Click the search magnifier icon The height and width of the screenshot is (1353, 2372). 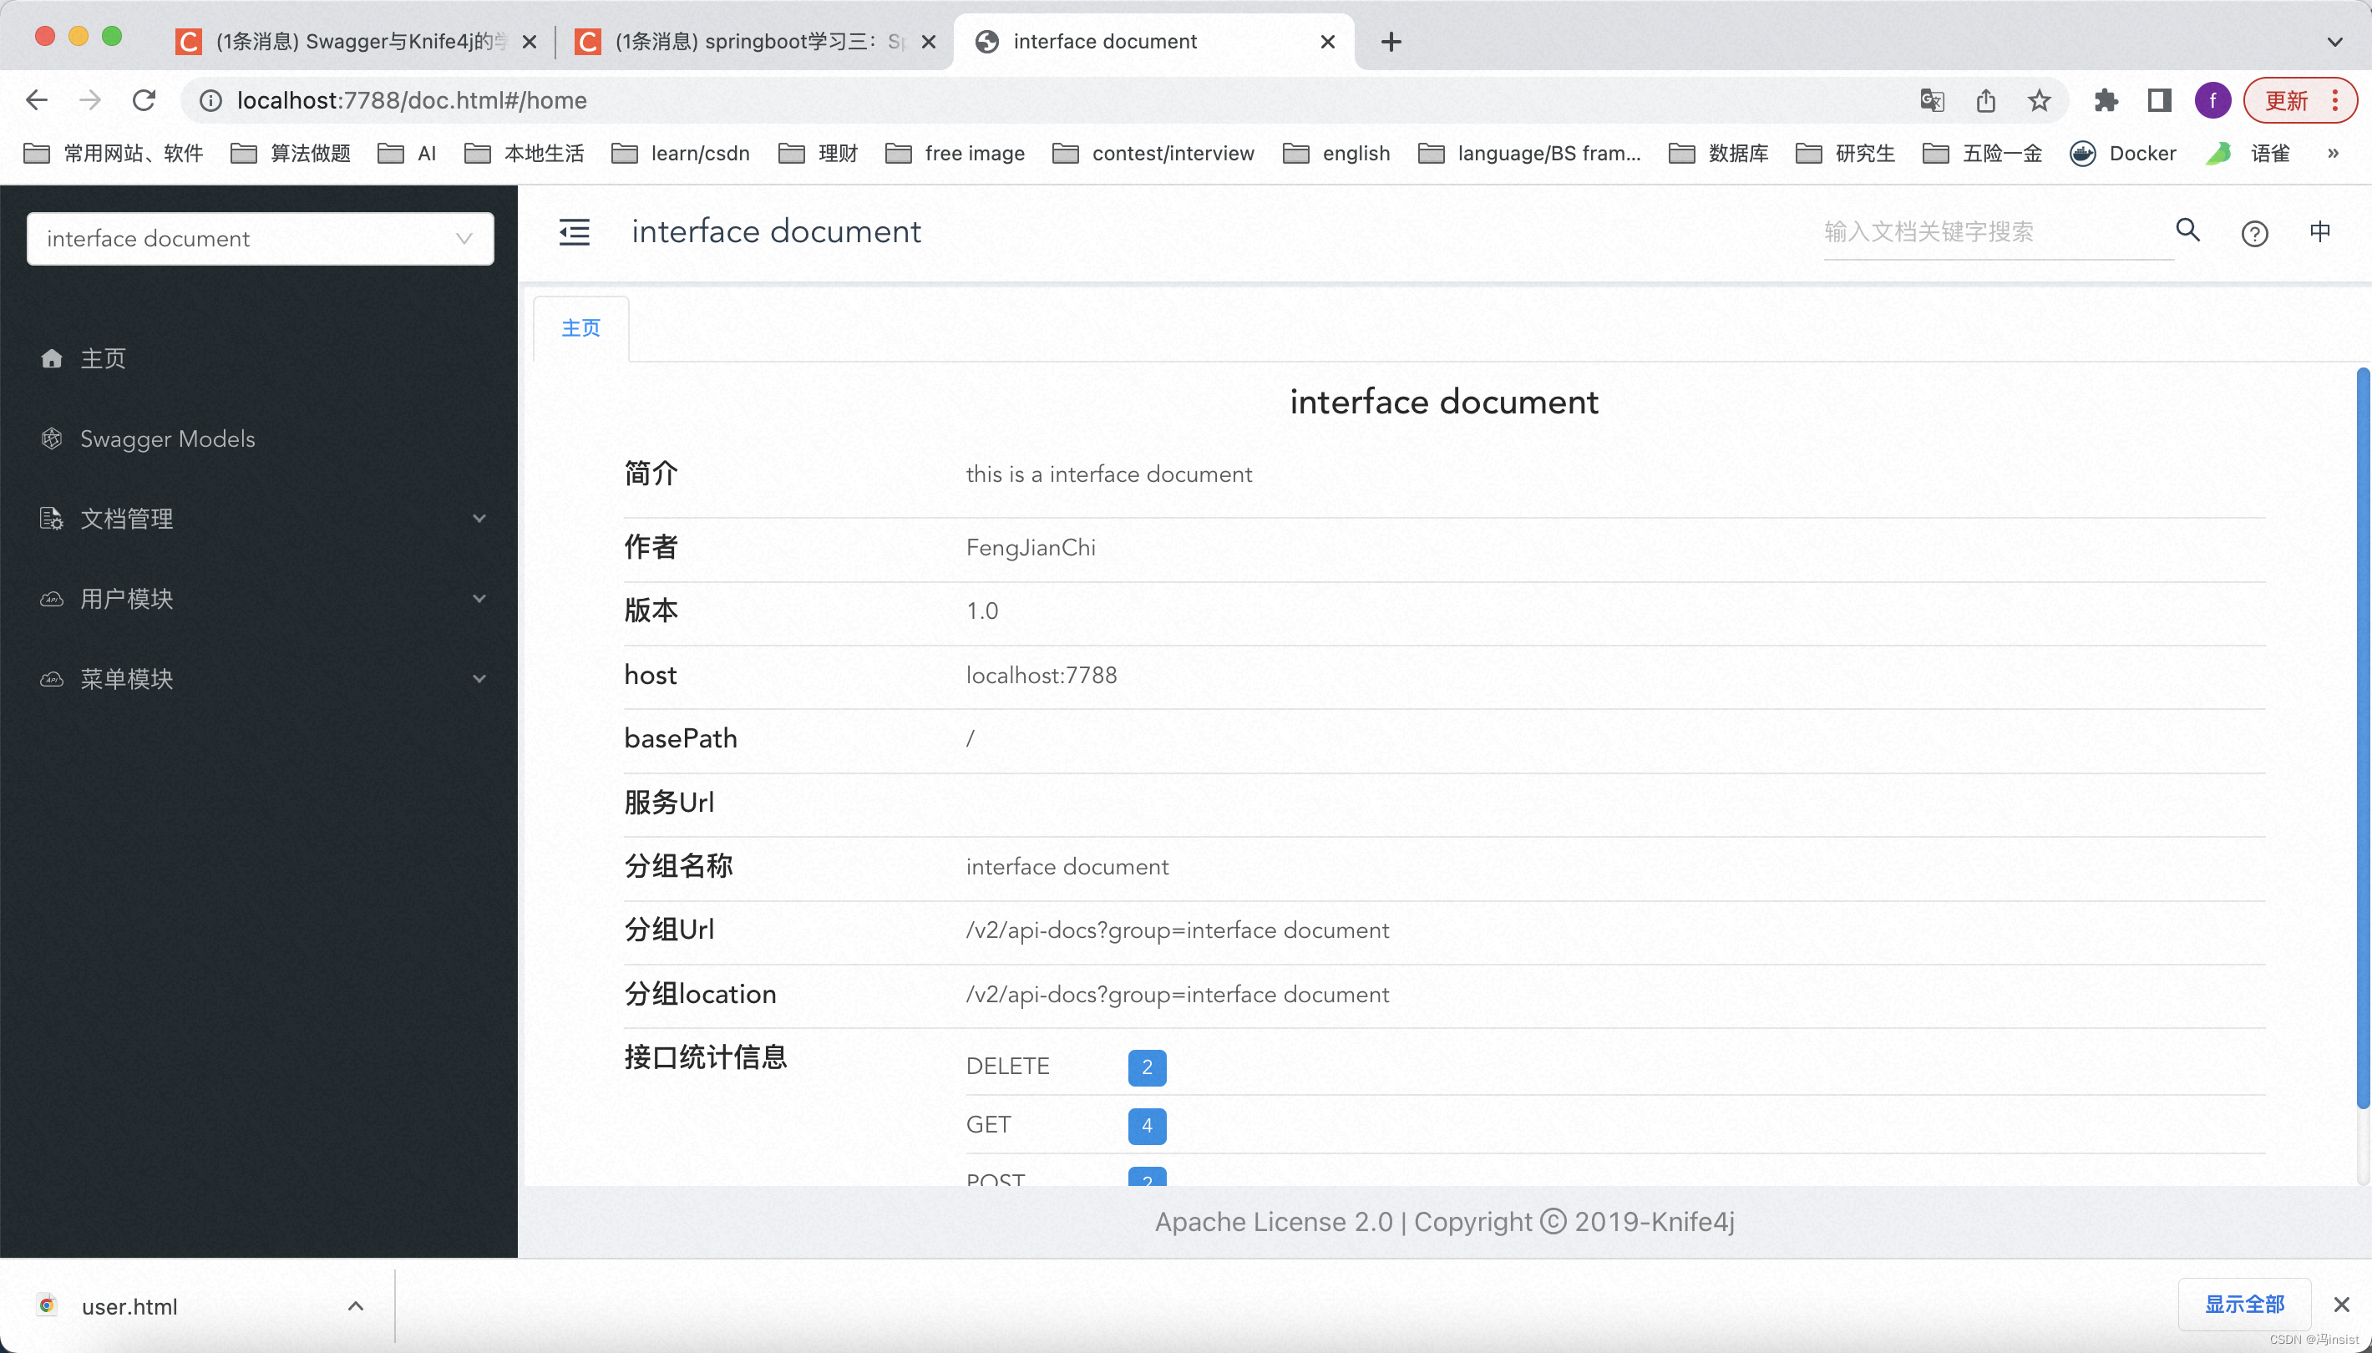click(x=2188, y=231)
